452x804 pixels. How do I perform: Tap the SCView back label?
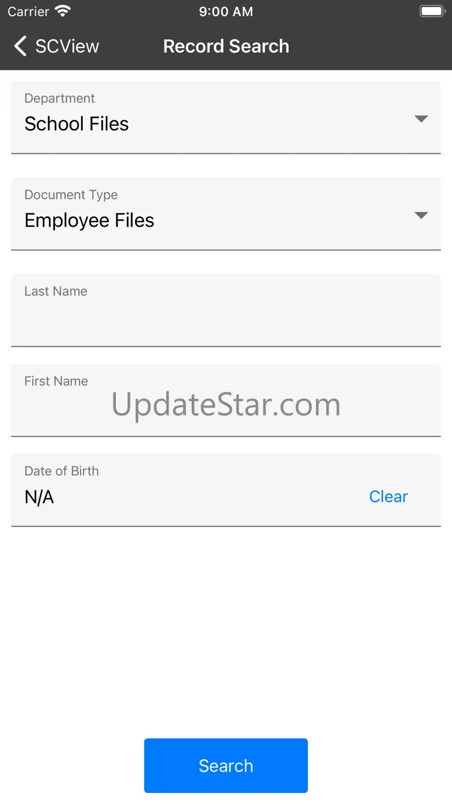pos(67,46)
